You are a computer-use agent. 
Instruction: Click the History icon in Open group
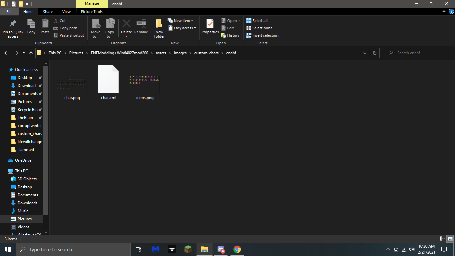[230, 35]
